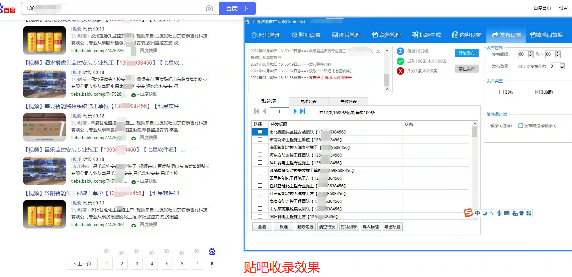Enable the 发帖 checkbox
572x277 pixels.
pyautogui.click(x=501, y=92)
